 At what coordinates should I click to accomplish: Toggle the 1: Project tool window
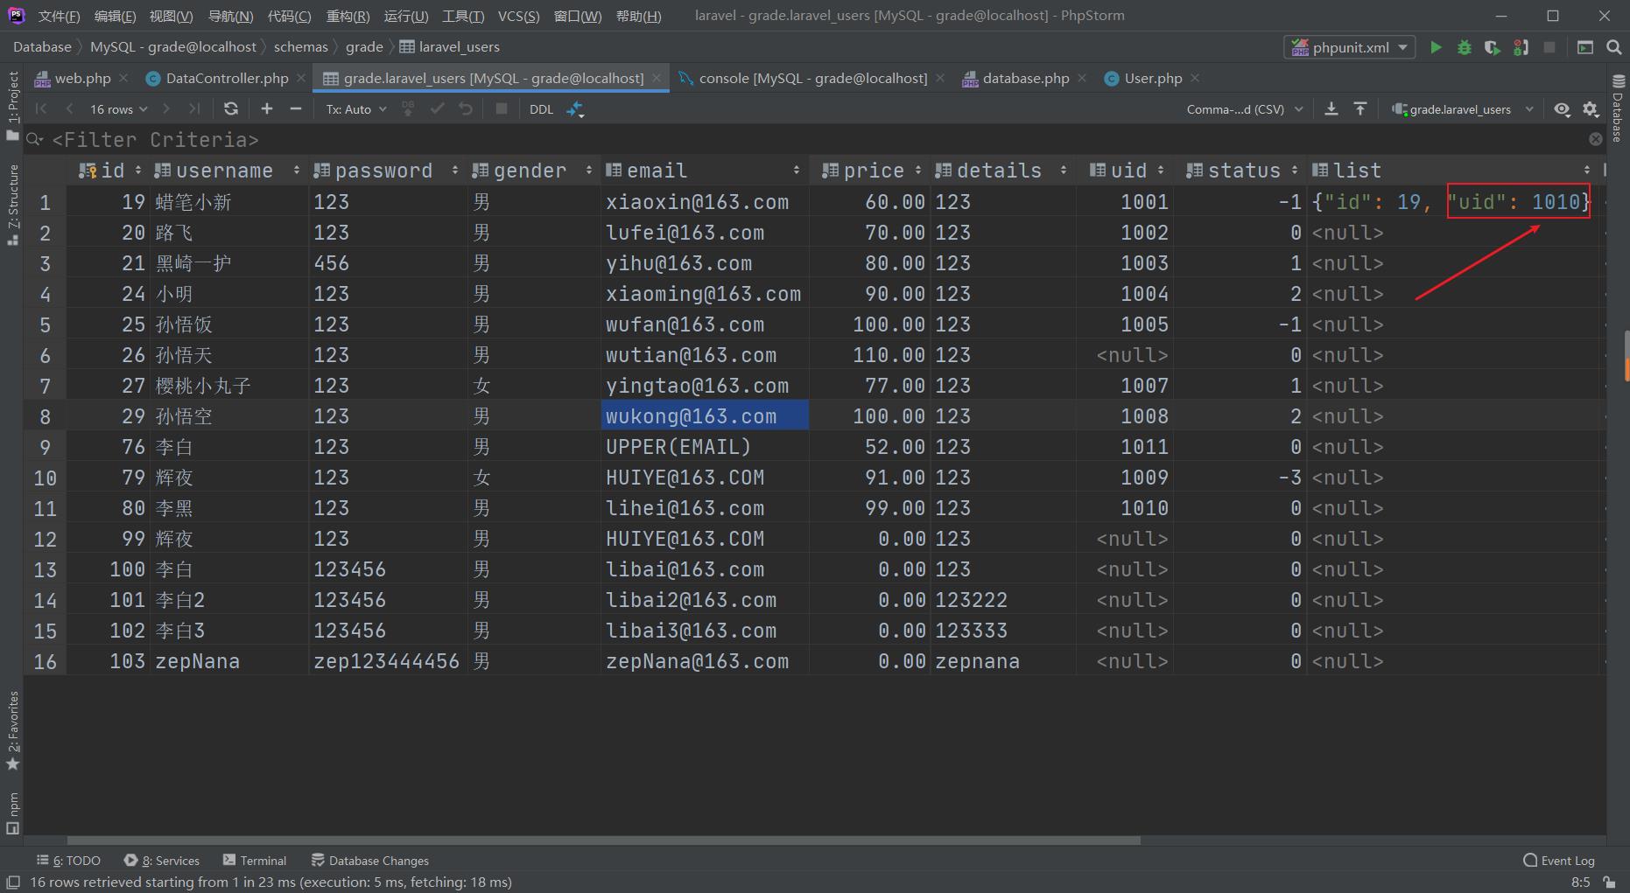[x=12, y=106]
